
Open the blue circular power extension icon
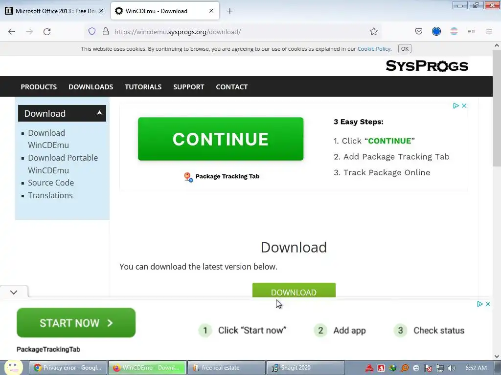coord(436,31)
